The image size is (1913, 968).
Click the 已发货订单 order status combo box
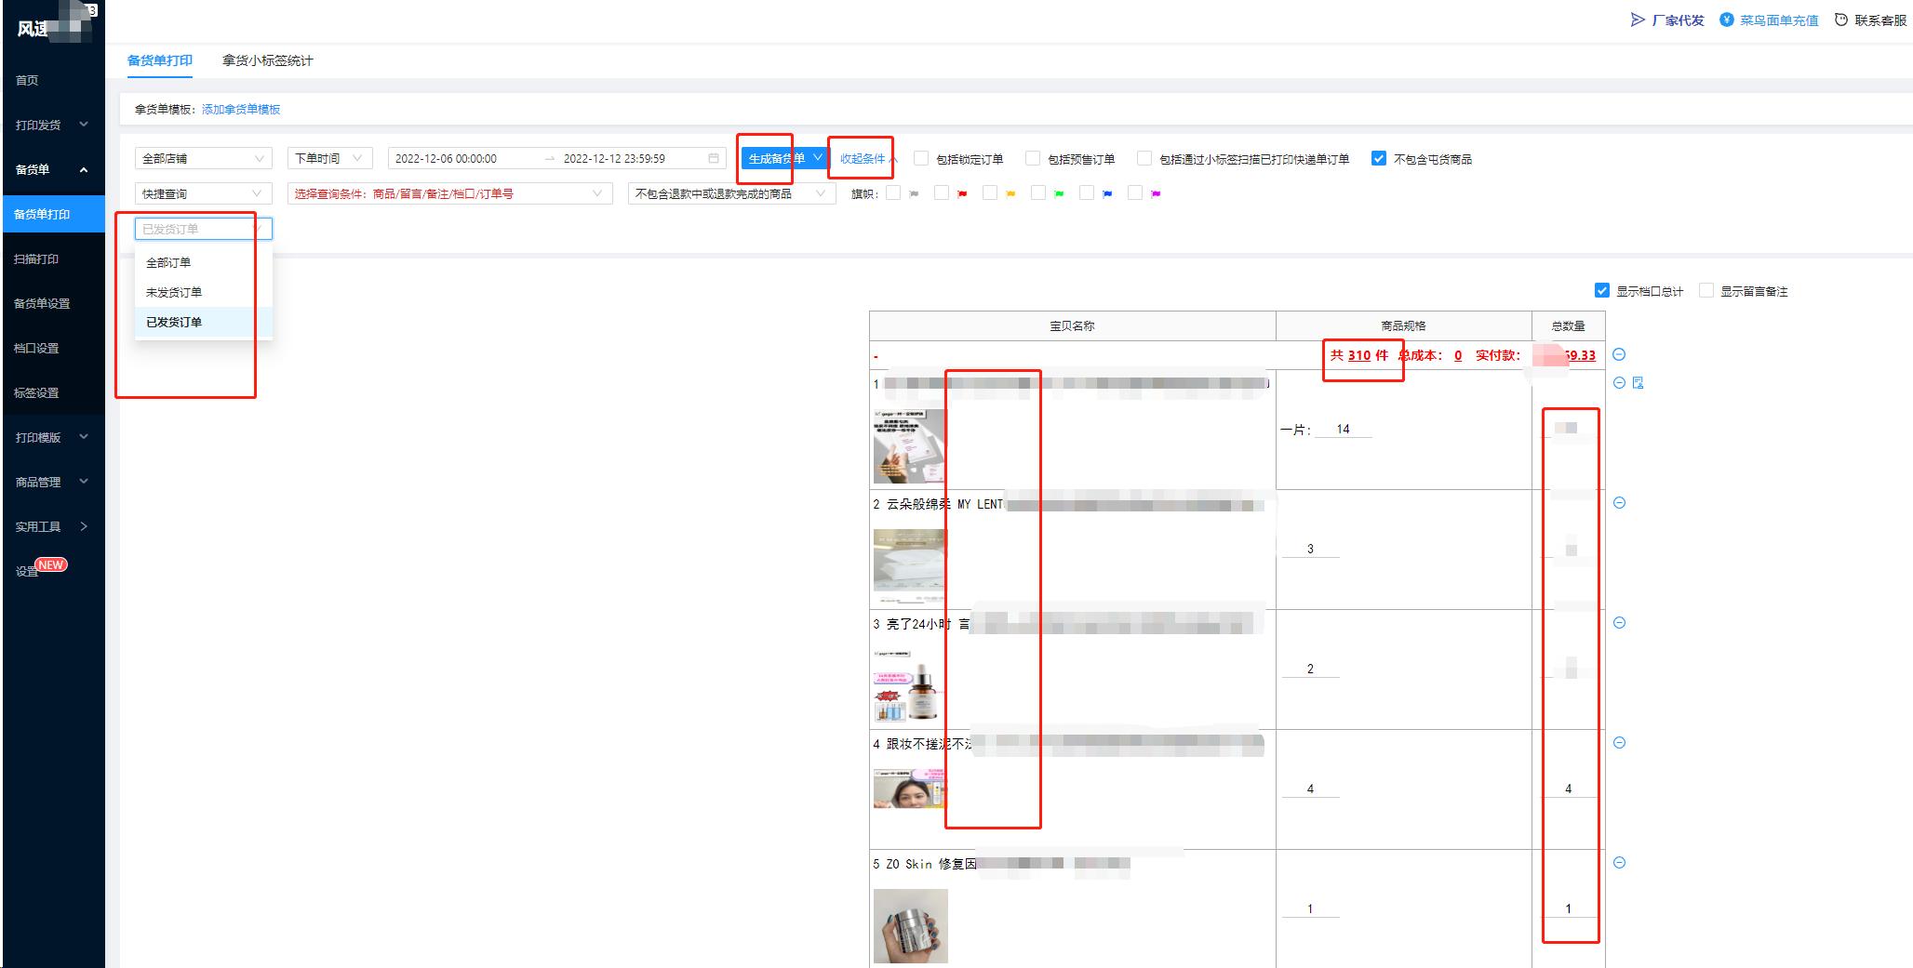click(204, 229)
